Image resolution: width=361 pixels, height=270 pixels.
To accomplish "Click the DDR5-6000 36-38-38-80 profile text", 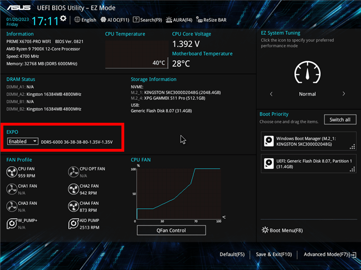I will [x=77, y=142].
